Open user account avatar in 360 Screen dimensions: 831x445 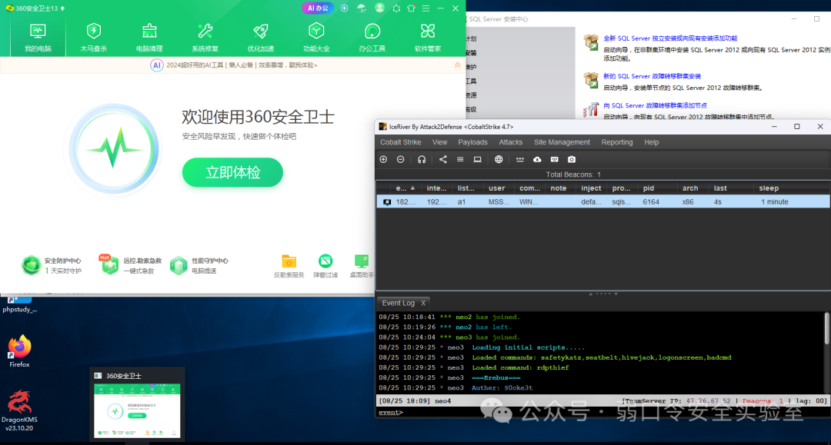click(x=379, y=8)
